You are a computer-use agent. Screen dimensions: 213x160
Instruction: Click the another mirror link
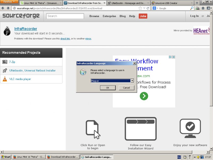pos(88,39)
